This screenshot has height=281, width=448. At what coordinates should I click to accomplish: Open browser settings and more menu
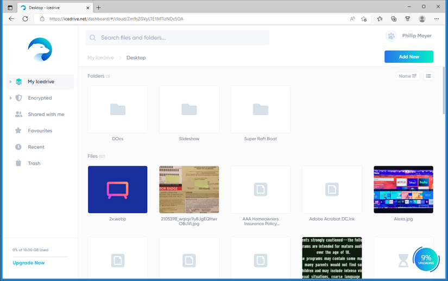click(436, 19)
